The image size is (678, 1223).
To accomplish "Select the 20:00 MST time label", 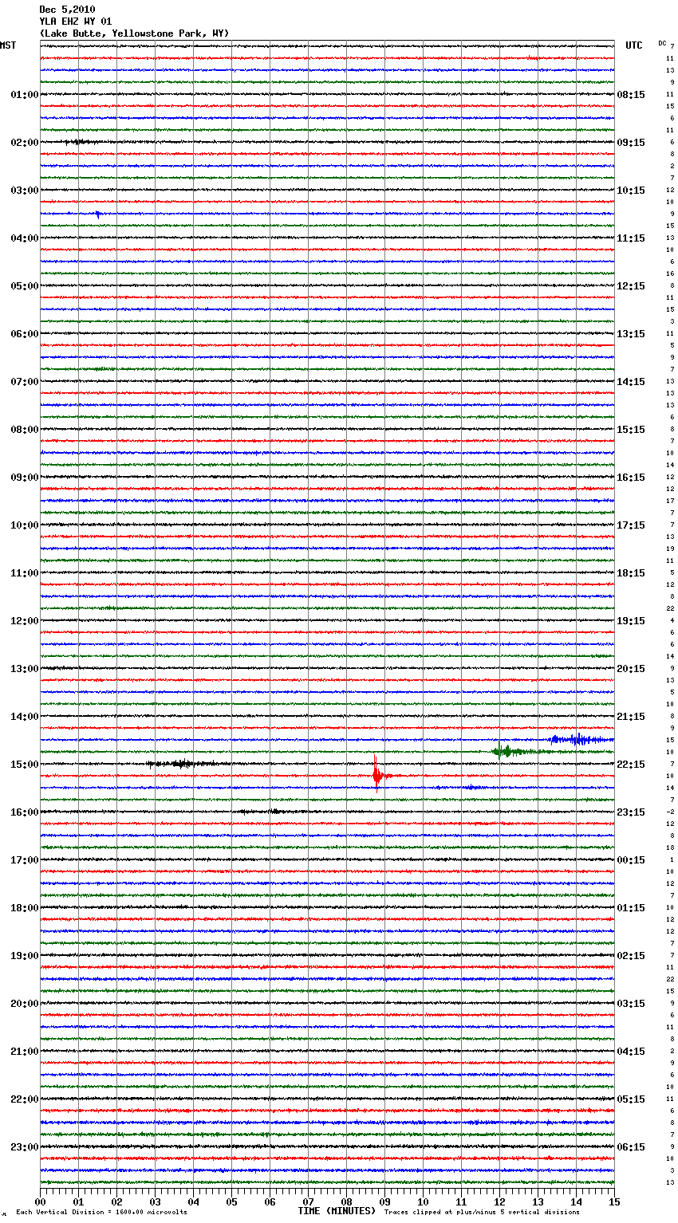I will tap(25, 1004).
